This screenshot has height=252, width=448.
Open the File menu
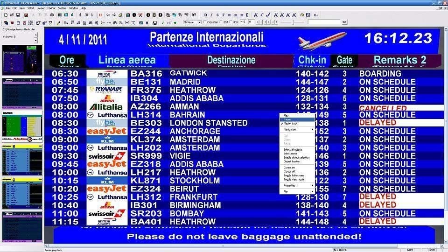coord(8,8)
